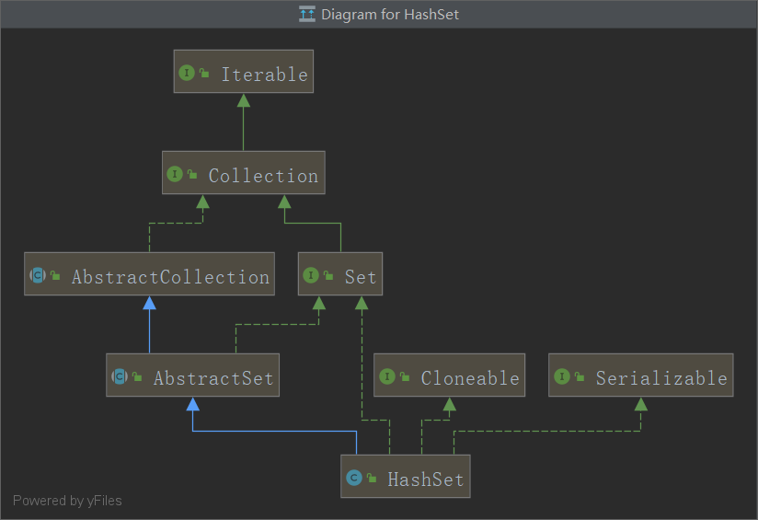Select the AbstractSet node label
This screenshot has width=758, height=520.
click(x=213, y=377)
